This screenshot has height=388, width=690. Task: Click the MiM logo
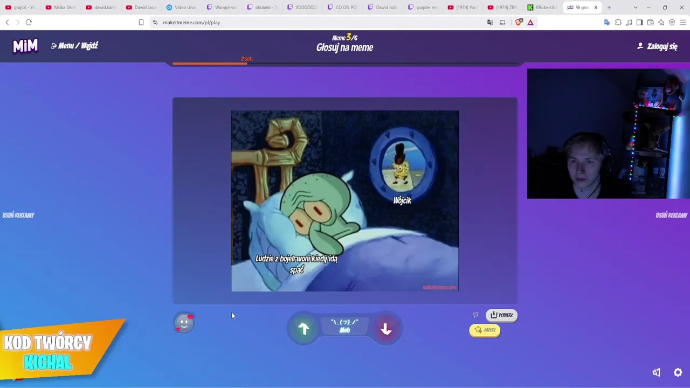(x=25, y=46)
